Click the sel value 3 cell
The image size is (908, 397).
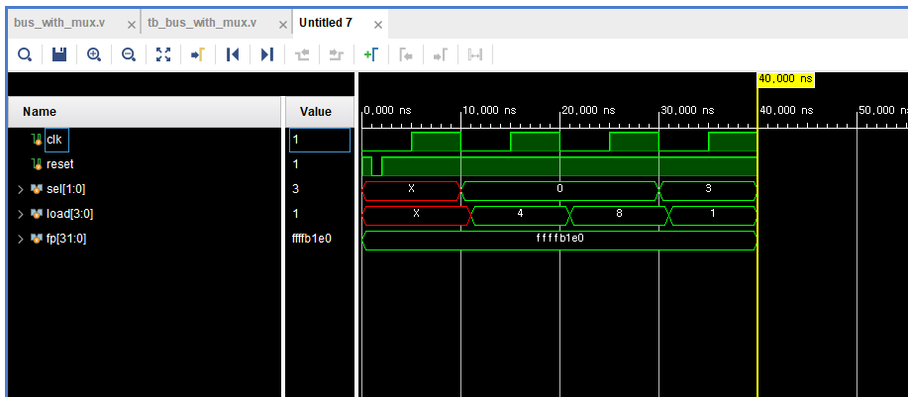tap(320, 189)
